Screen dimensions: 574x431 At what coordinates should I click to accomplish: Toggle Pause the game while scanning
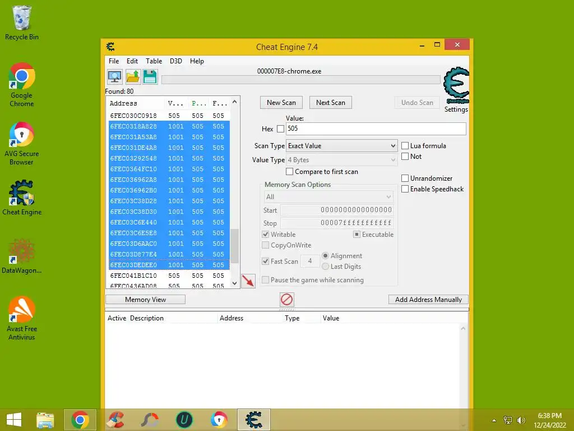tap(265, 279)
